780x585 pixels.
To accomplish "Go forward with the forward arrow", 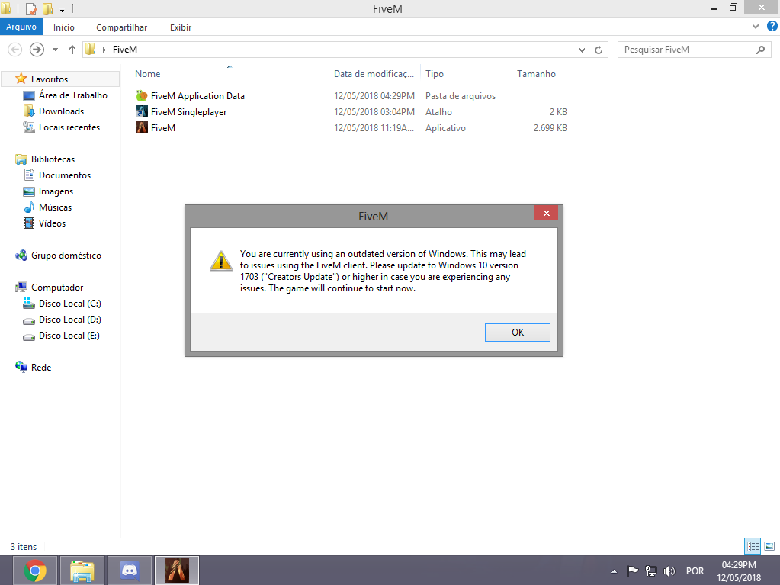I will pos(37,50).
